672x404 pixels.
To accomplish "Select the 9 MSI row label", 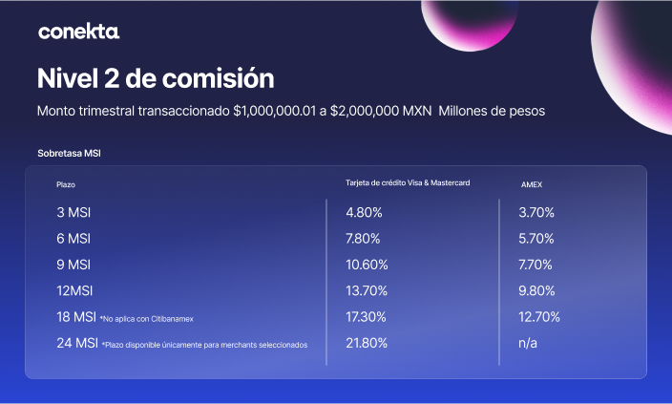I will pos(73,265).
